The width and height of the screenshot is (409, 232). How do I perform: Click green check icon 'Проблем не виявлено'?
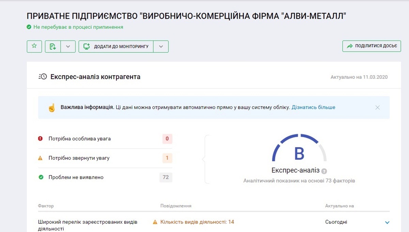(x=41, y=177)
